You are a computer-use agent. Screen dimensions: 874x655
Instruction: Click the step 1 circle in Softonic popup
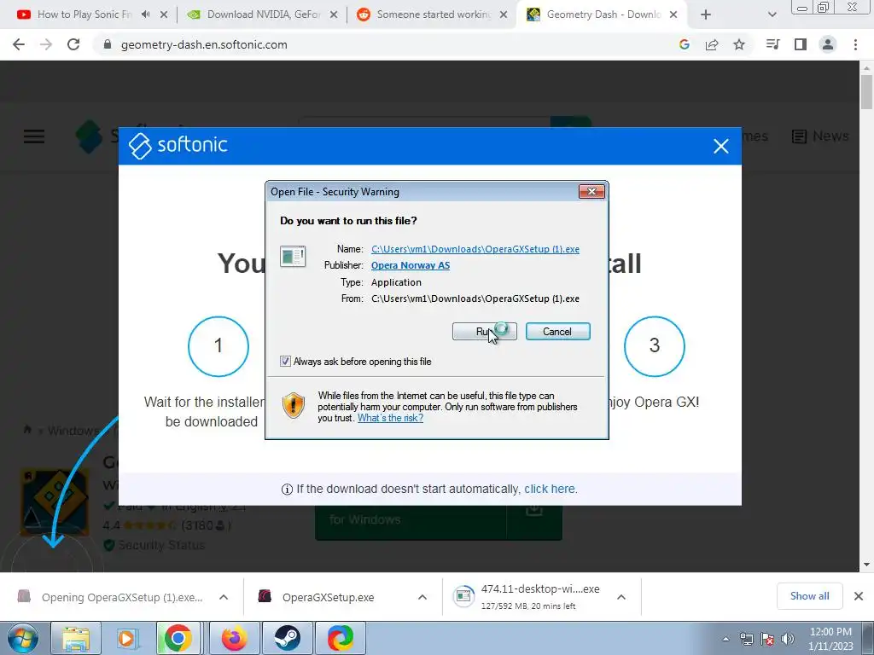tap(218, 346)
